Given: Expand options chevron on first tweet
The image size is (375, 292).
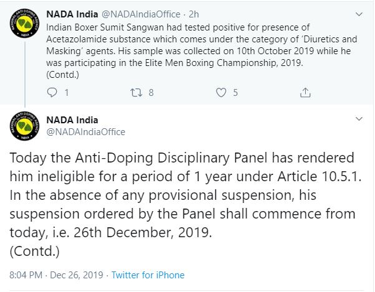Looking at the screenshot, I should pos(359,14).
